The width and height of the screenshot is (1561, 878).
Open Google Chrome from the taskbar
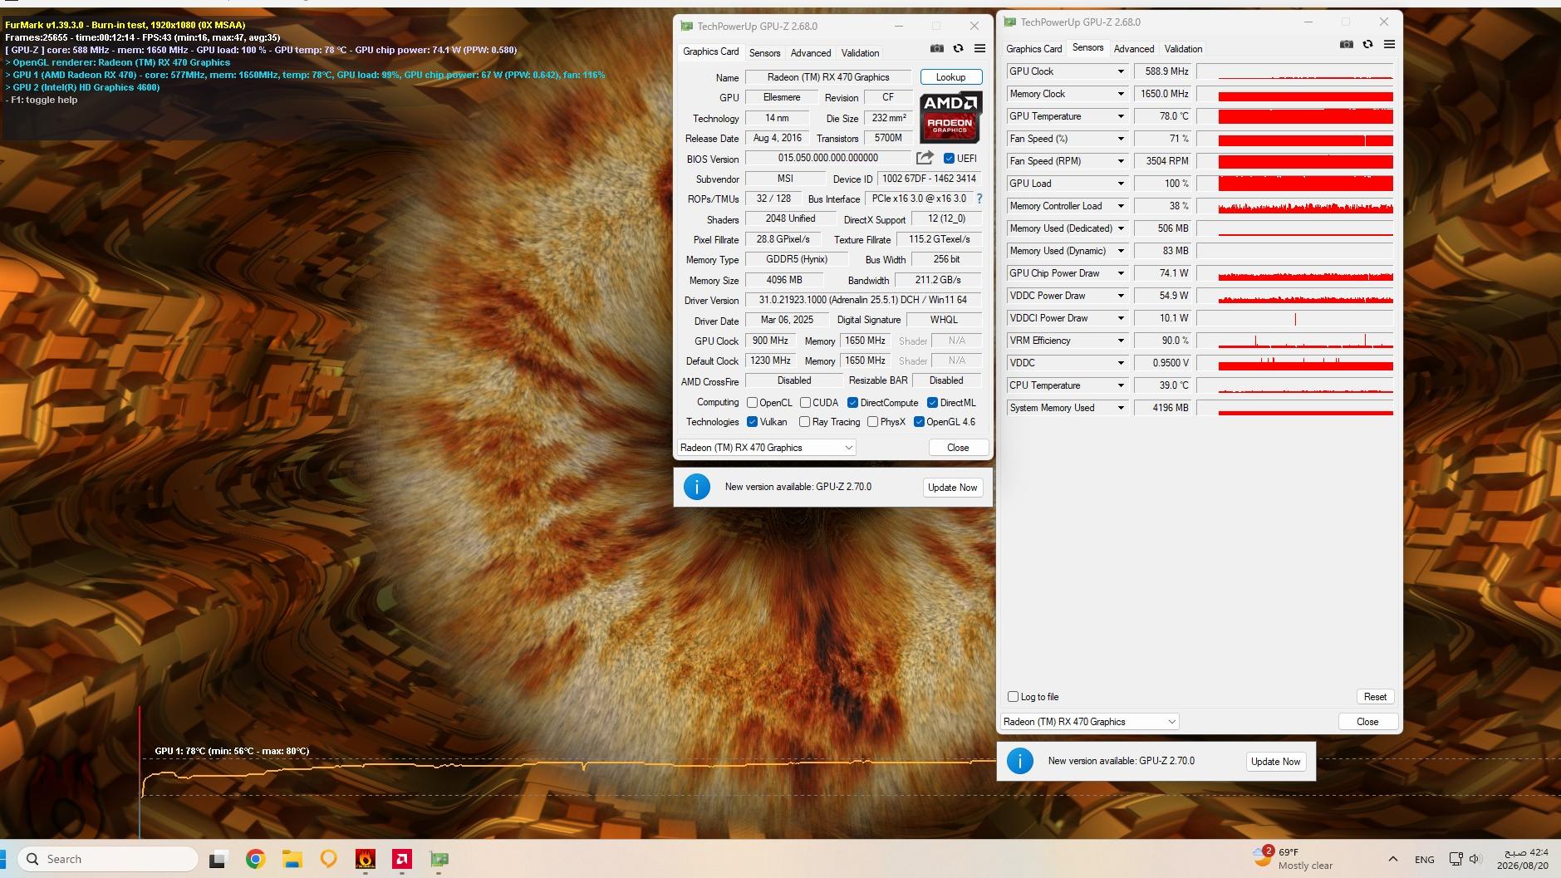tap(255, 859)
